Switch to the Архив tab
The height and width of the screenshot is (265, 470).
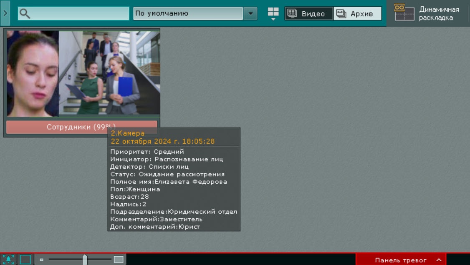pyautogui.click(x=357, y=14)
